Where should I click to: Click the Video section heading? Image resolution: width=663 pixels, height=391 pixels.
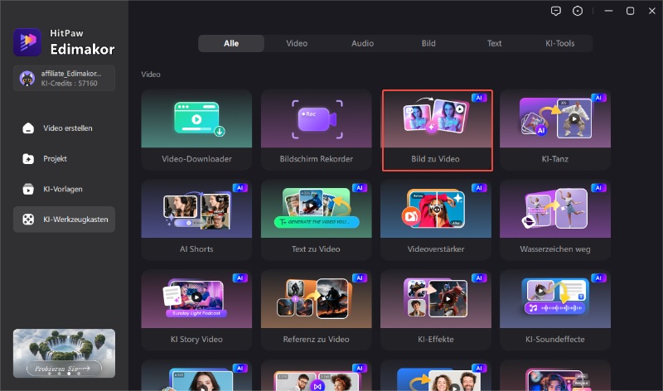point(151,75)
